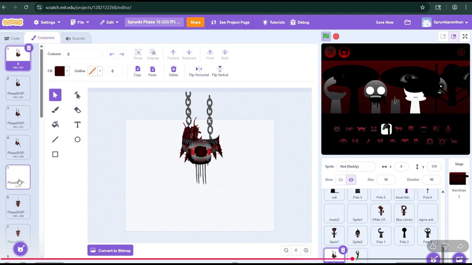Open Sprunkipranthan account dropdown
Screen dimensions: 472x265
pyautogui.click(x=445, y=22)
